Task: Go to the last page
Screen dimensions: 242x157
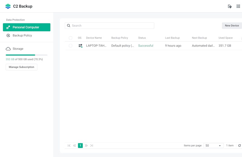Action: coord(92,146)
